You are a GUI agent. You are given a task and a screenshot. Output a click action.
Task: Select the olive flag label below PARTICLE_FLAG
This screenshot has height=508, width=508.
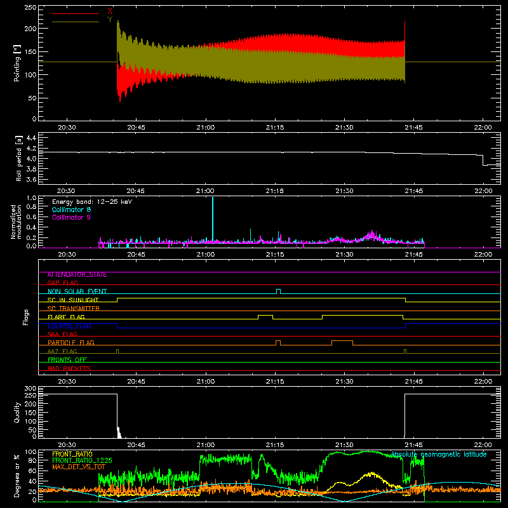[x=62, y=351]
